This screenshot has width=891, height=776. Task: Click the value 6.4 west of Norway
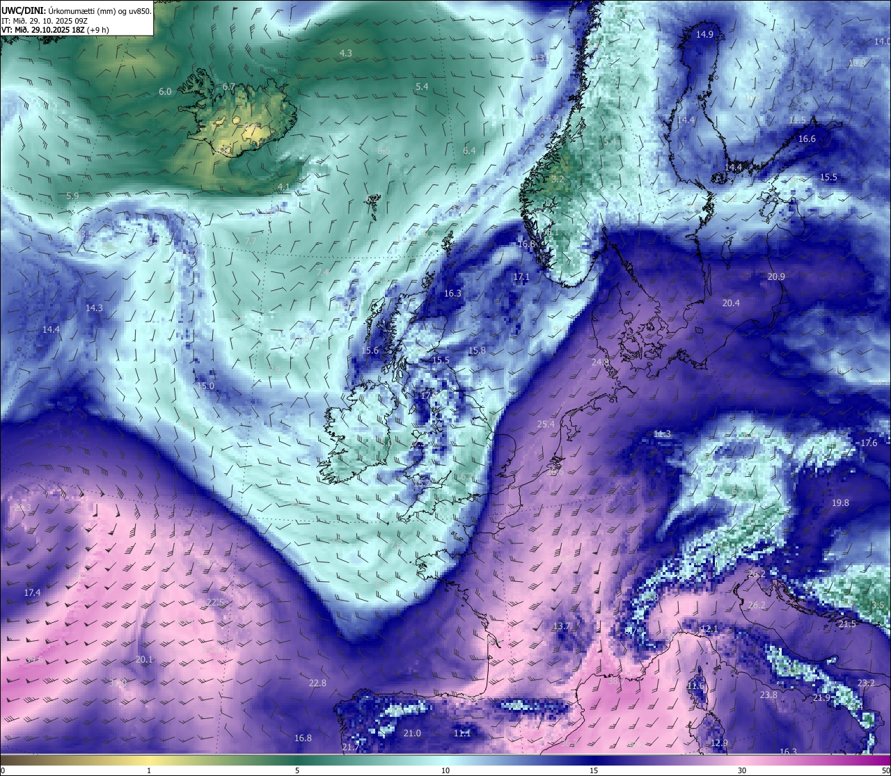coord(469,151)
